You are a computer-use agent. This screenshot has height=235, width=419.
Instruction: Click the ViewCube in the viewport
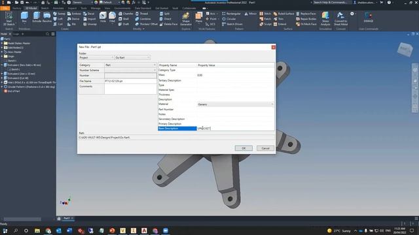tap(405, 50)
